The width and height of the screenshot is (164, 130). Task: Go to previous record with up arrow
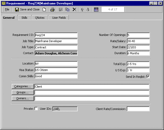(82, 10)
